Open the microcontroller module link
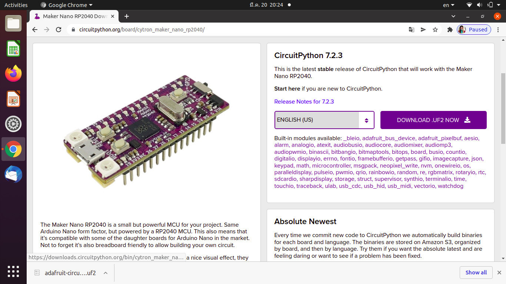This screenshot has height=284, width=506. coord(331,165)
